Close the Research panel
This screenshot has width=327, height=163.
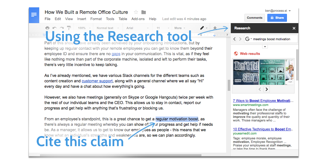coord(294,28)
